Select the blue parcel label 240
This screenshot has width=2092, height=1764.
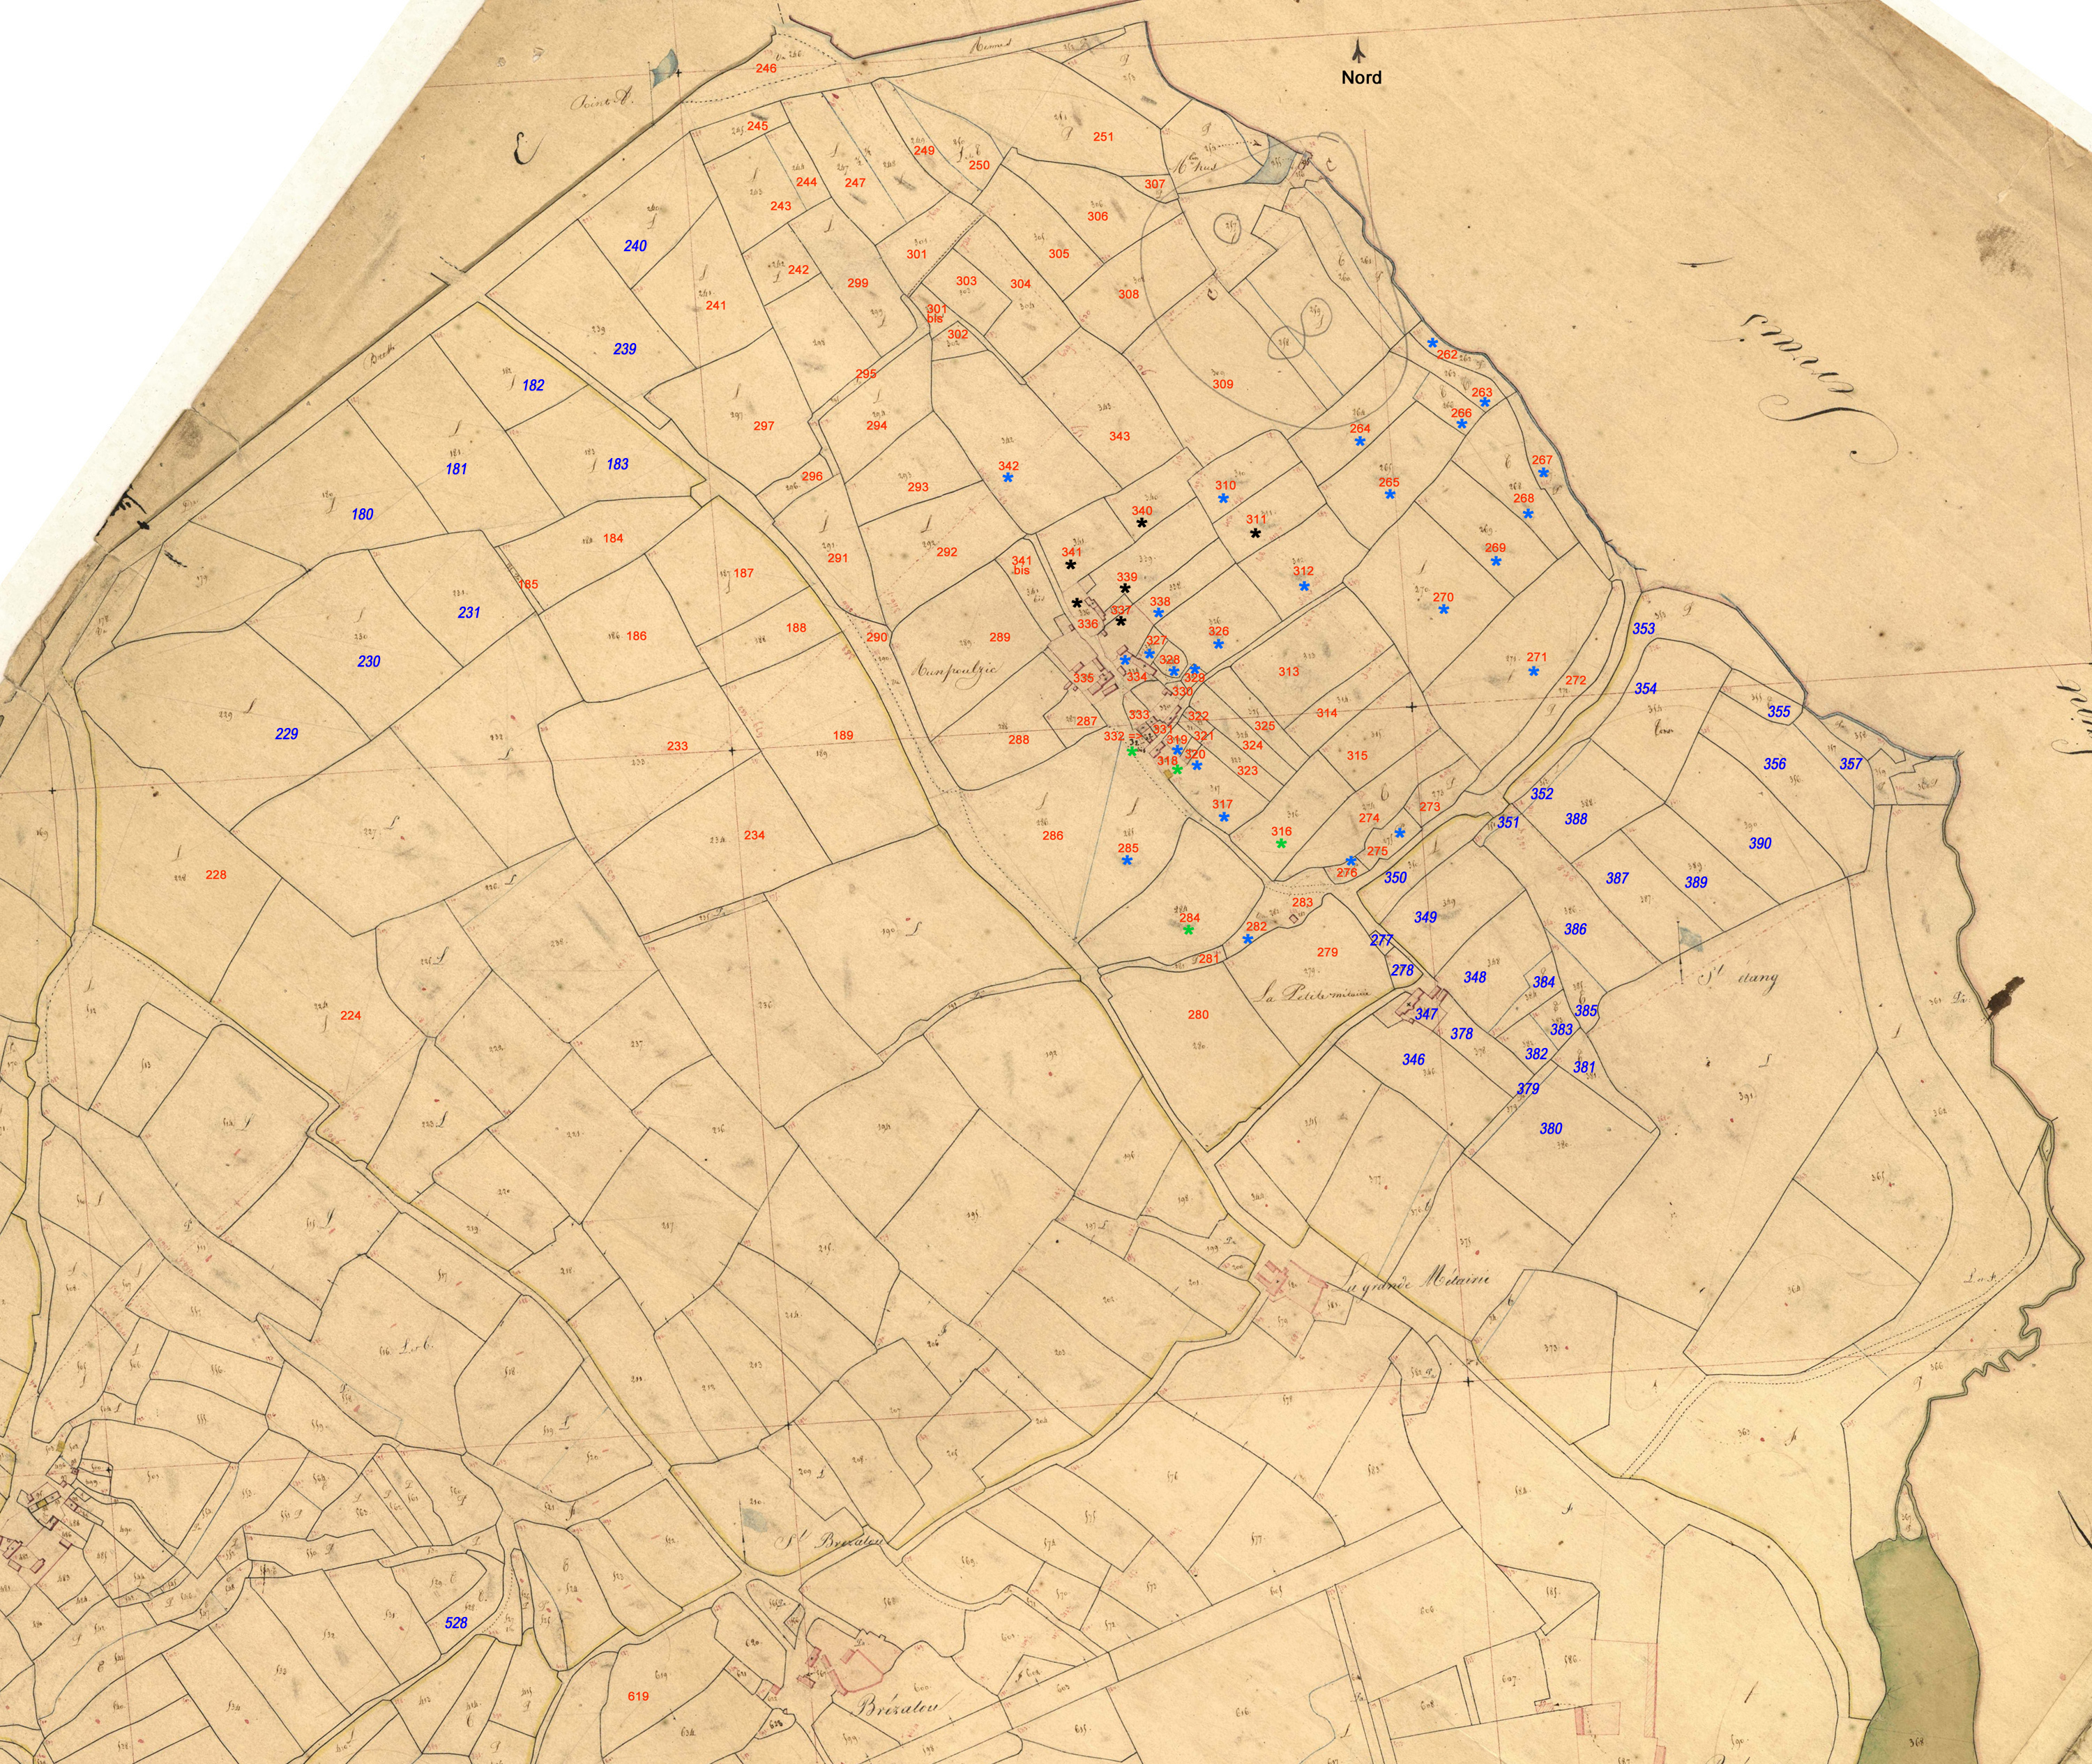tap(635, 246)
